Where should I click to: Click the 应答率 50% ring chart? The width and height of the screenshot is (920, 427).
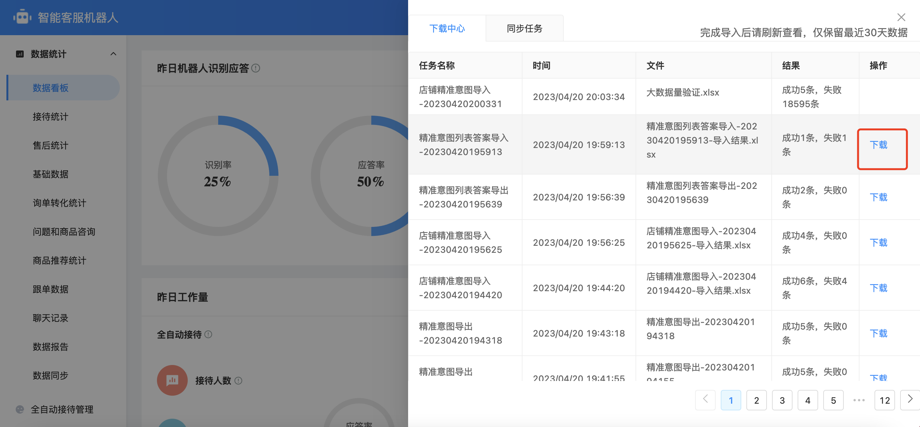click(360, 175)
